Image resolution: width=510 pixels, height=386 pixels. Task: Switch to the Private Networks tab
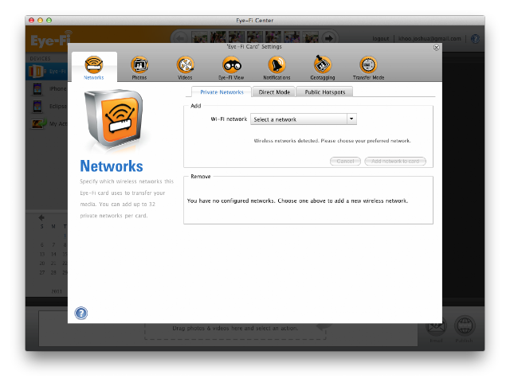[x=222, y=92]
